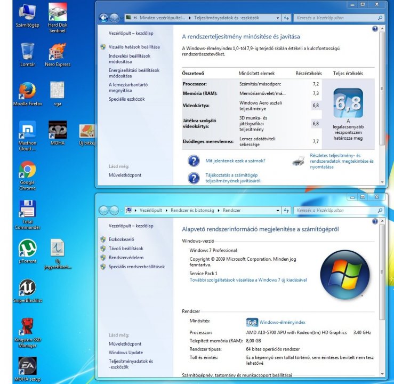Image resolution: width=394 pixels, height=384 pixels.
Task: Select the Új jegyzetfüzet file icon
Action: (58, 254)
